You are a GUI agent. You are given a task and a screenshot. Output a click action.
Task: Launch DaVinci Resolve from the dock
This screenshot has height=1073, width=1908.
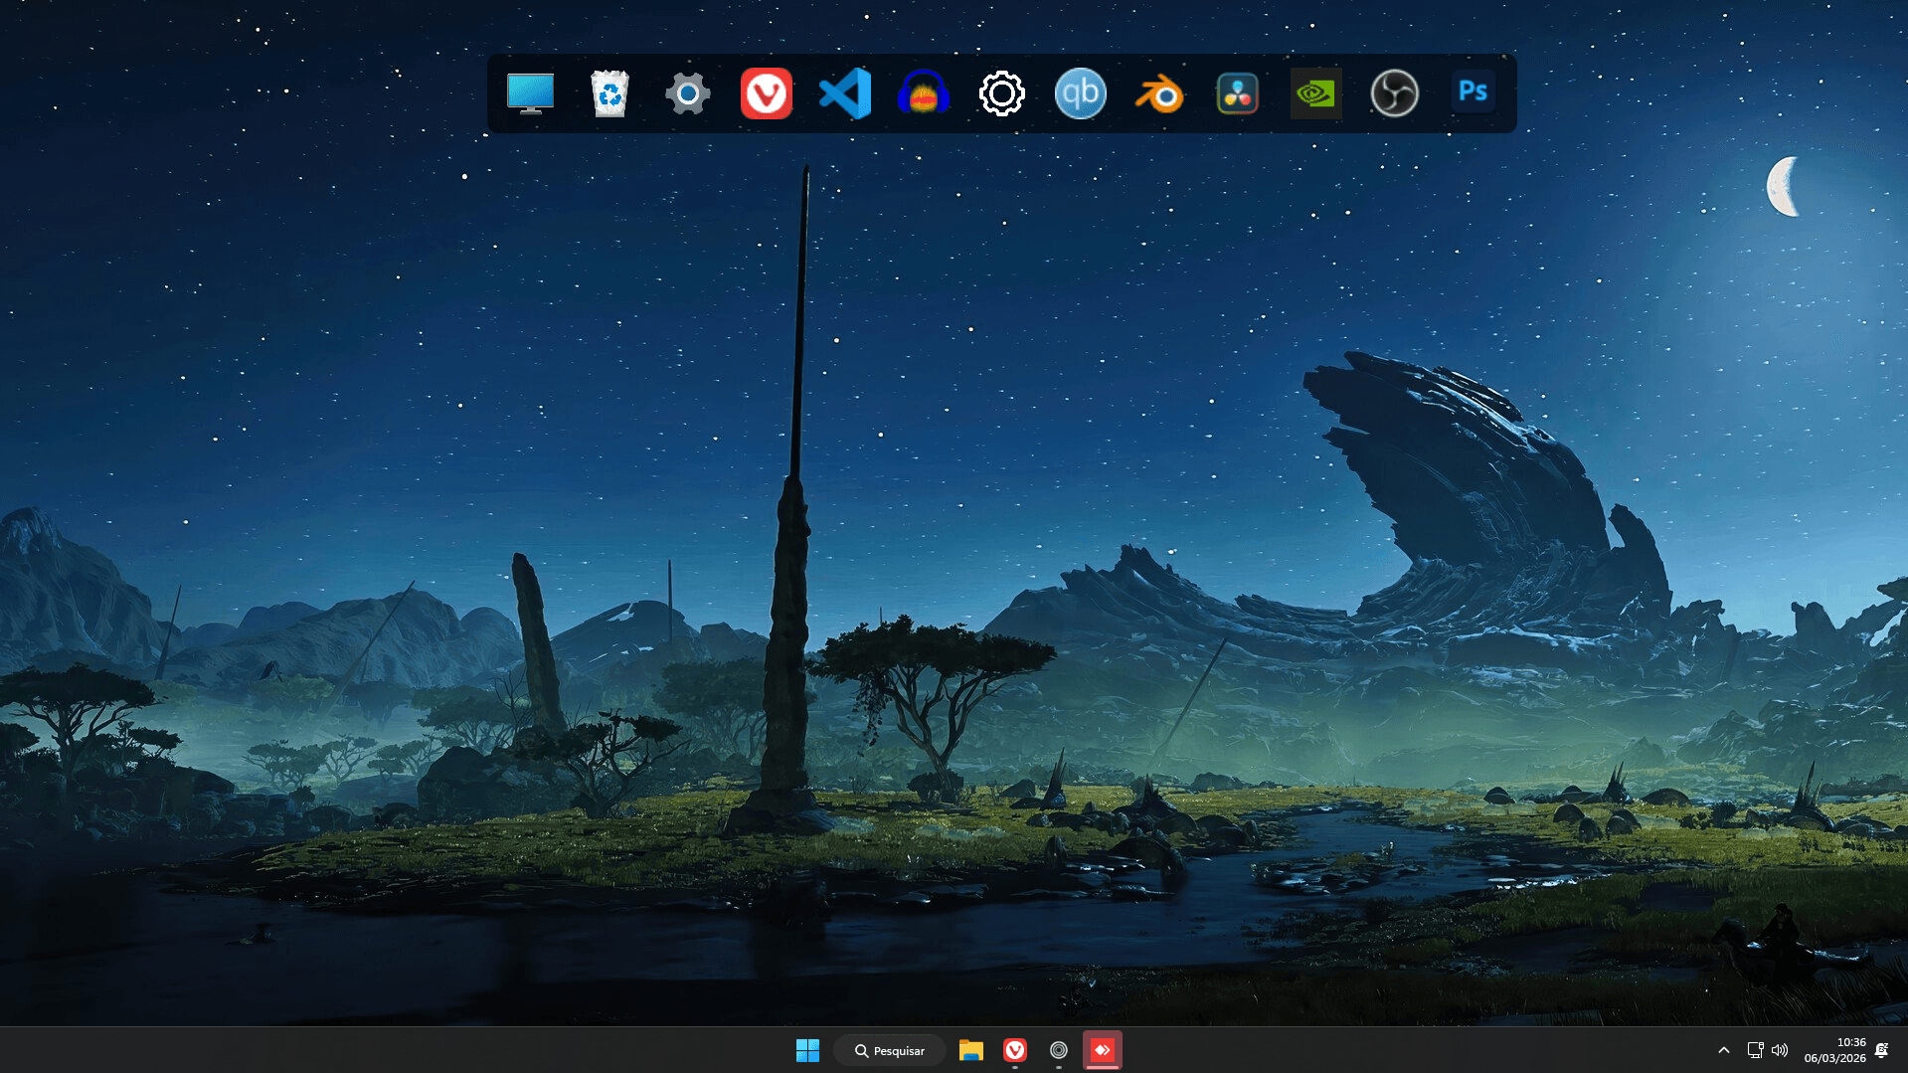click(1238, 93)
